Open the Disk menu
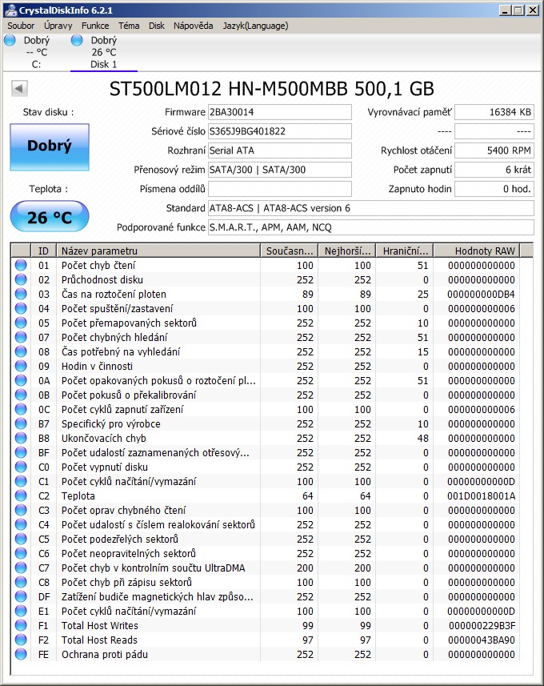Image resolution: width=544 pixels, height=686 pixels. coord(156,26)
